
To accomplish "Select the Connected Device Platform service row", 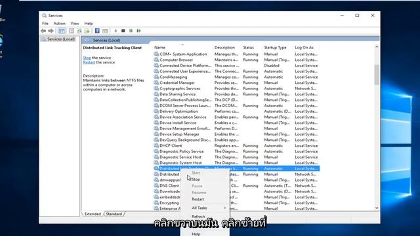I will (236, 66).
